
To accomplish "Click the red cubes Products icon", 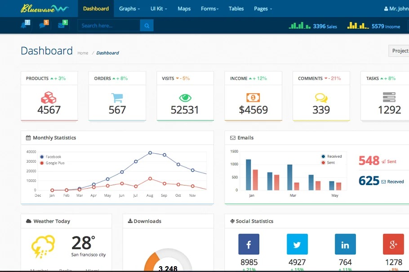I will pos(49,97).
